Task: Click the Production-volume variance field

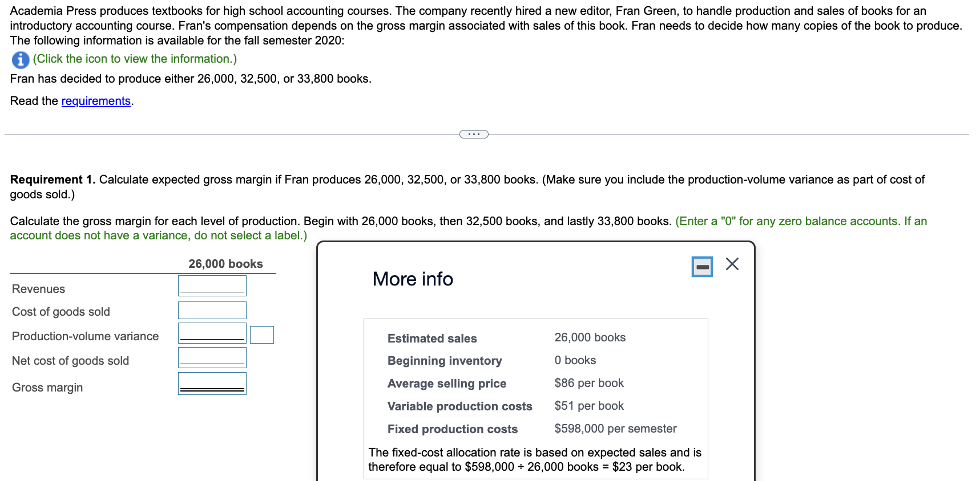Action: coord(211,332)
